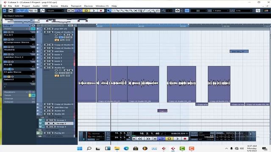
Task: Select the Mute X tool
Action: tap(135, 11)
